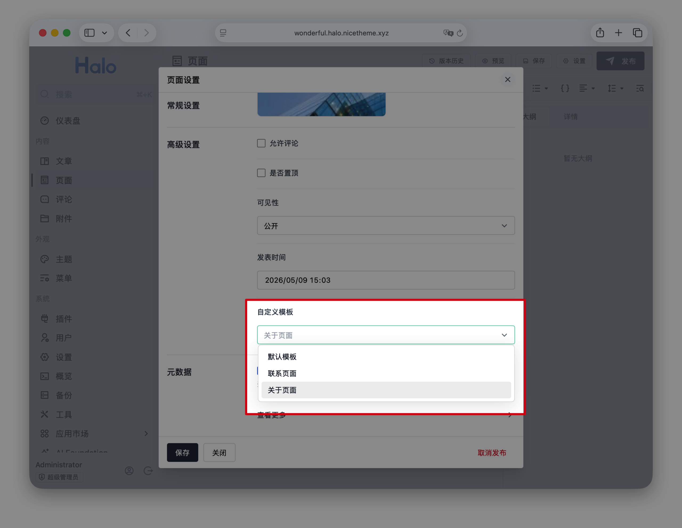Open 工具 in the sidebar
Image resolution: width=682 pixels, height=528 pixels.
(96, 414)
